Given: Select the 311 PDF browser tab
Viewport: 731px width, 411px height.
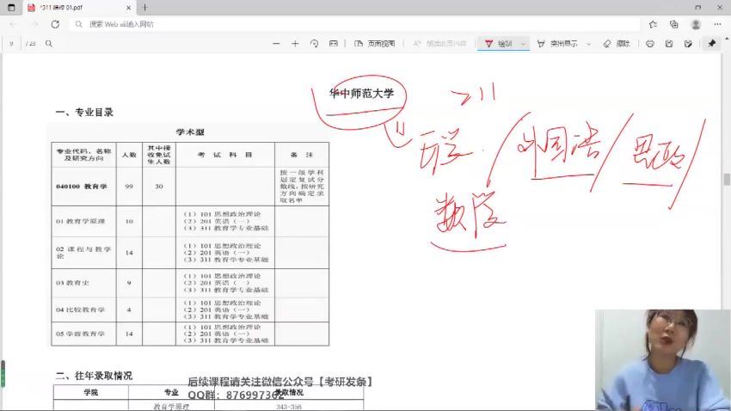Looking at the screenshot, I should [x=79, y=8].
